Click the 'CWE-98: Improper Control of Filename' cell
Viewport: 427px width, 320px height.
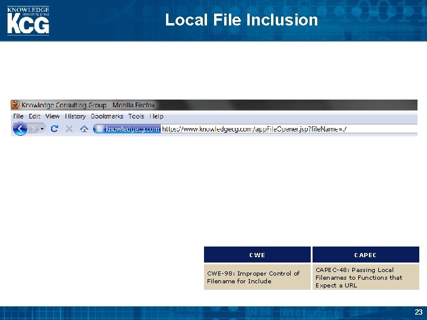tap(257, 277)
